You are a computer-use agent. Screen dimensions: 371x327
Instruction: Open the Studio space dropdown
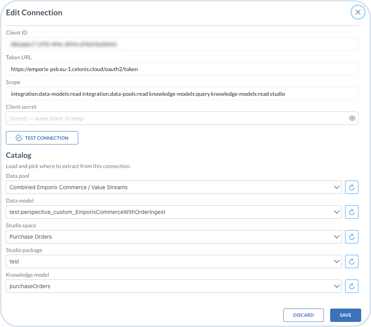coord(174,237)
